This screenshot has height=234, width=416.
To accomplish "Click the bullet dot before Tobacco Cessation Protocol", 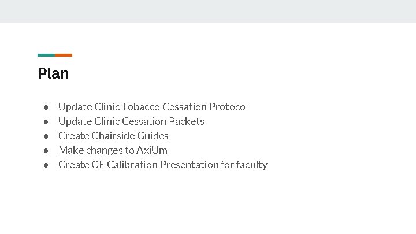I will [x=44, y=107].
